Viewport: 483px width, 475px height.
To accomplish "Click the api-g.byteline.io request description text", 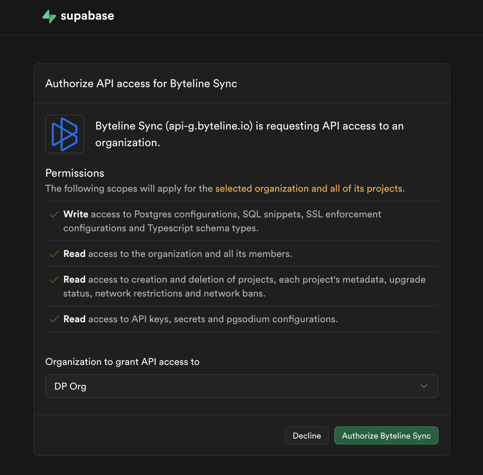I will tap(249, 134).
